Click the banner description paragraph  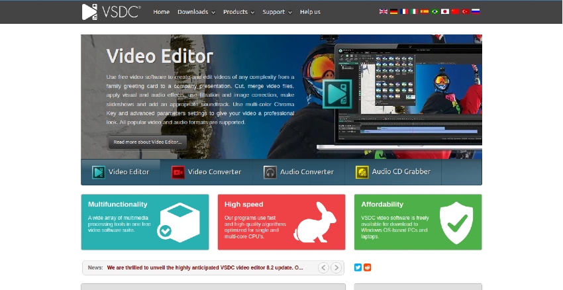(x=200, y=99)
